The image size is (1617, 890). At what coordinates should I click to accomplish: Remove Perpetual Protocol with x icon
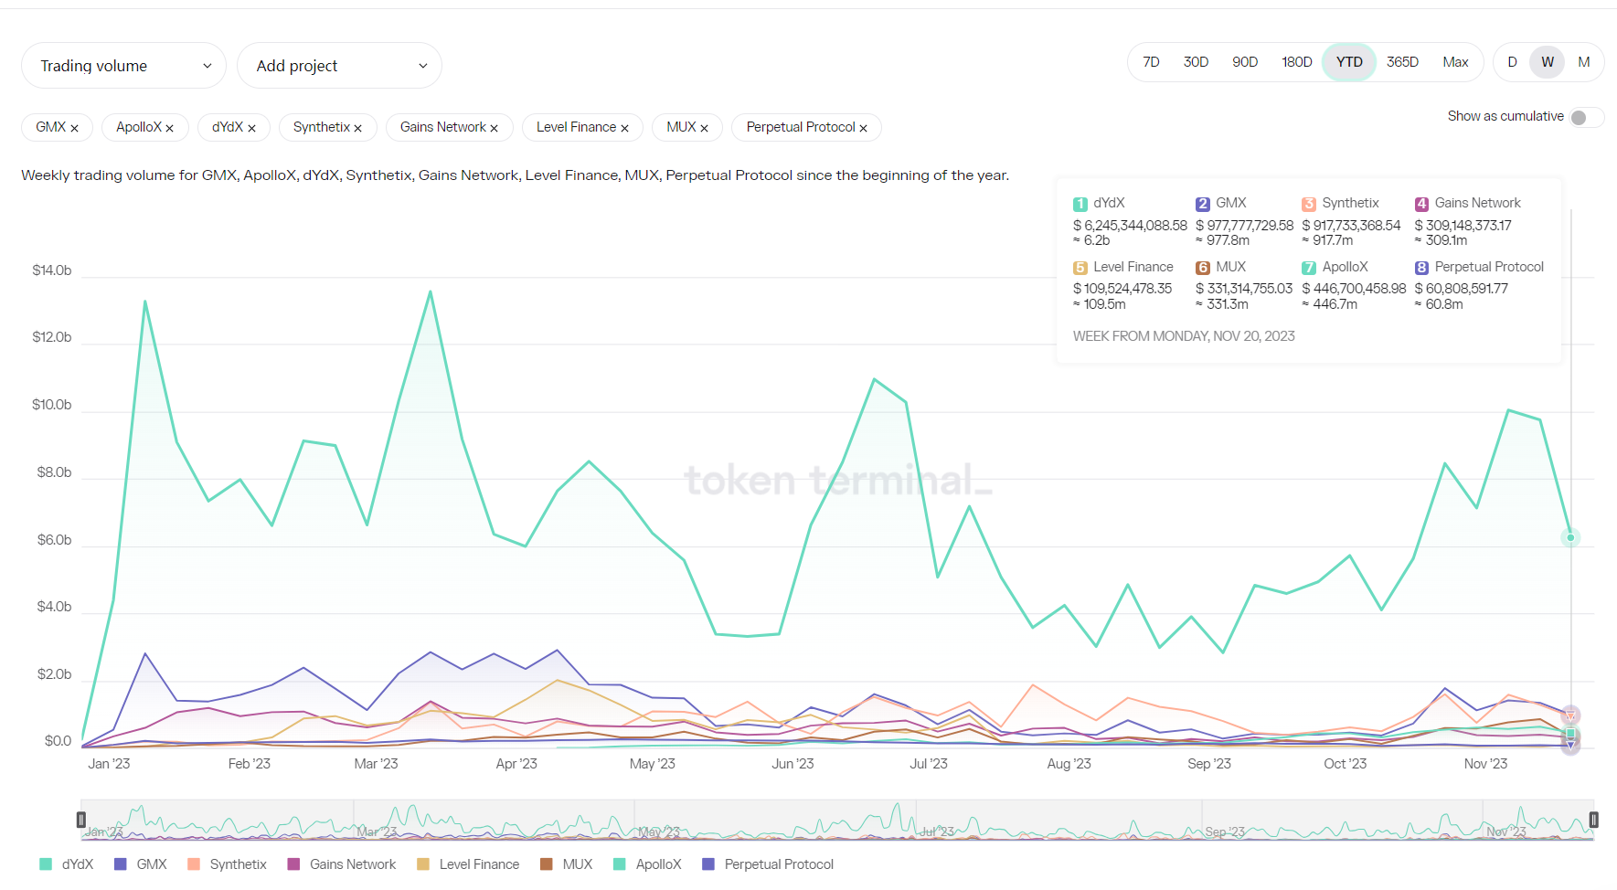click(863, 129)
